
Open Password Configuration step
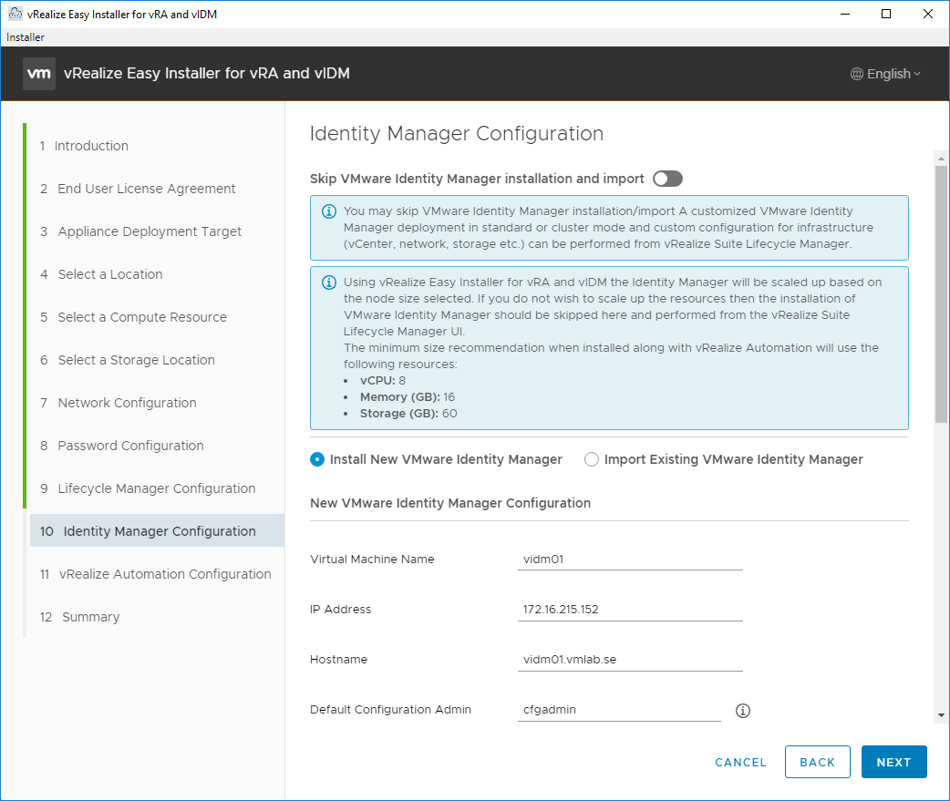point(122,446)
